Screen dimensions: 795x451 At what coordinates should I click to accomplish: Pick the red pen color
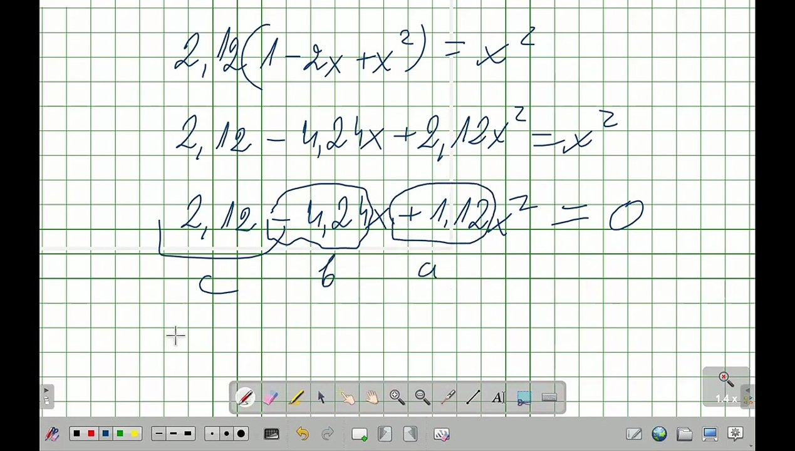point(91,433)
